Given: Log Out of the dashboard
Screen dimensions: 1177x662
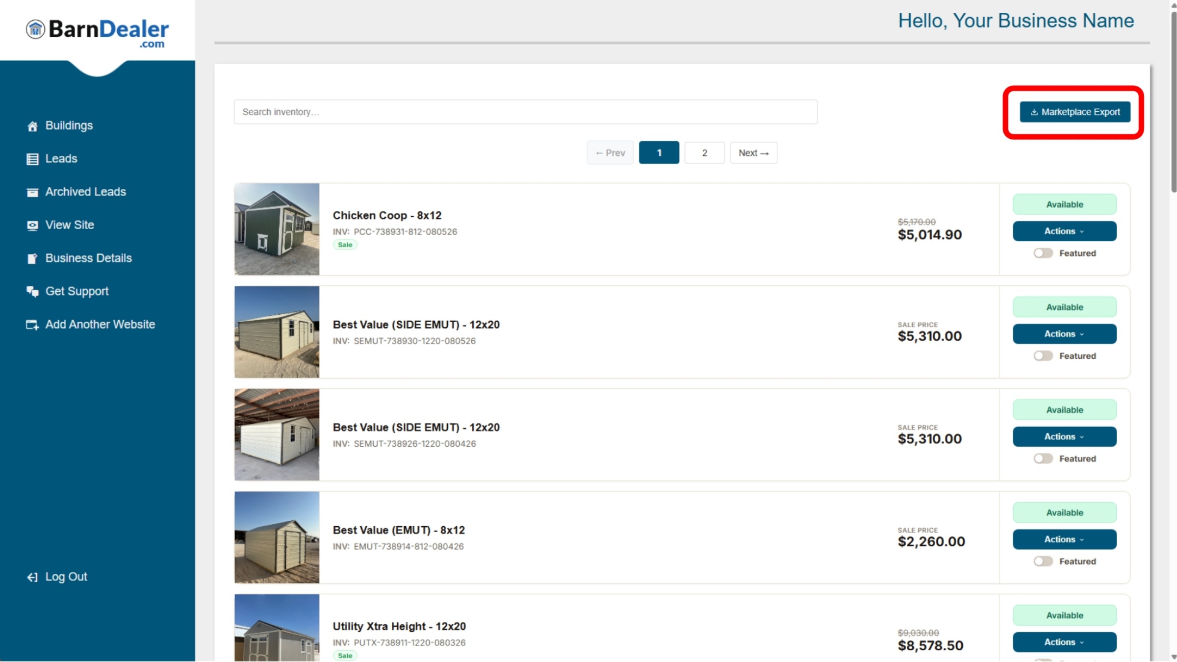Looking at the screenshot, I should pyautogui.click(x=66, y=577).
